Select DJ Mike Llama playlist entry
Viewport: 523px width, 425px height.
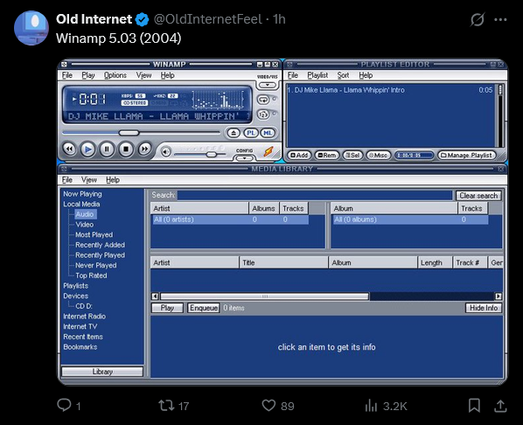[389, 90]
